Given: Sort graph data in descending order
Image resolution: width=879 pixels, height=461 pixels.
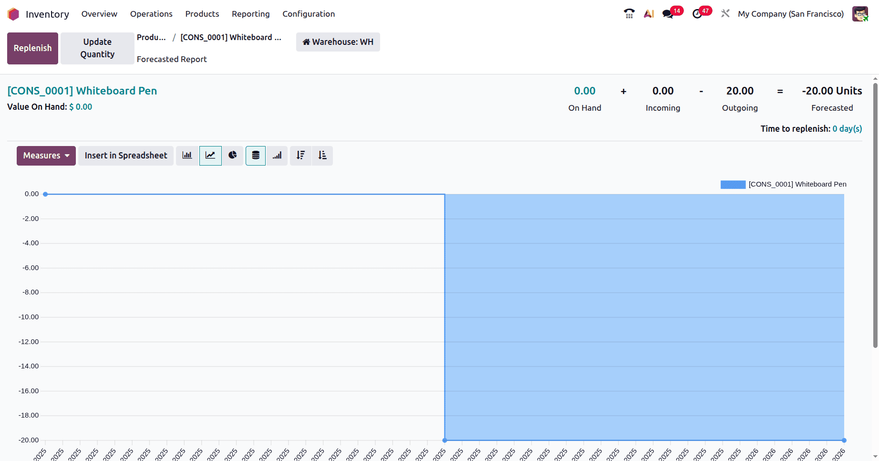Looking at the screenshot, I should (x=300, y=156).
